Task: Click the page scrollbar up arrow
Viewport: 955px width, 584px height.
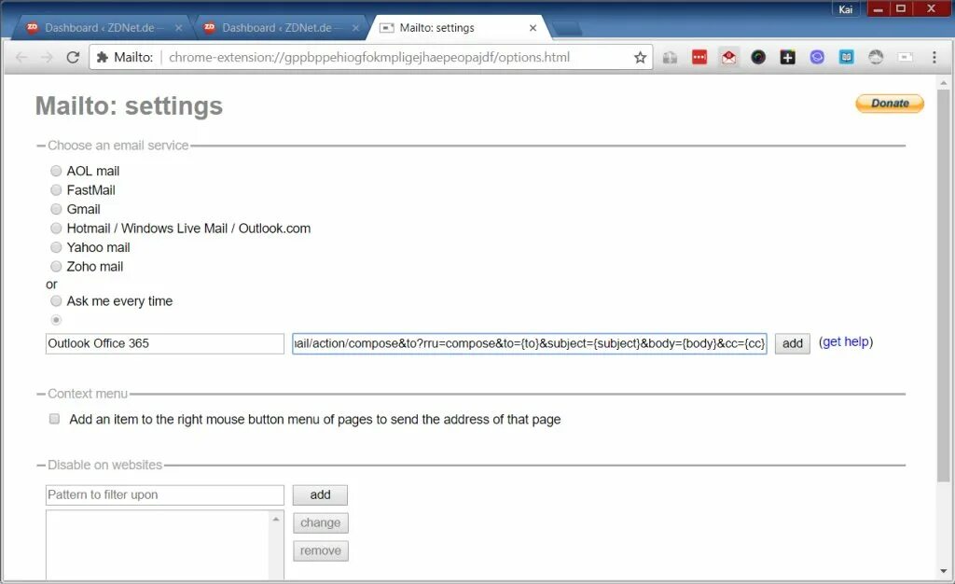Action: click(944, 83)
